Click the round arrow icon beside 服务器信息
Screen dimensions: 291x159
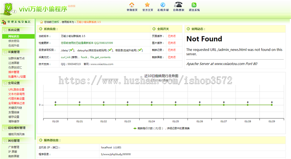41,140
